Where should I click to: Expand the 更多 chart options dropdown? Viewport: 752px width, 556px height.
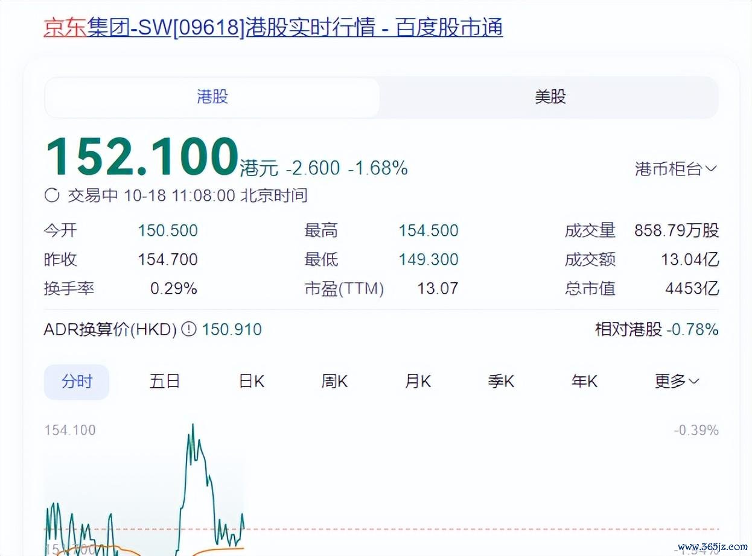click(x=677, y=381)
